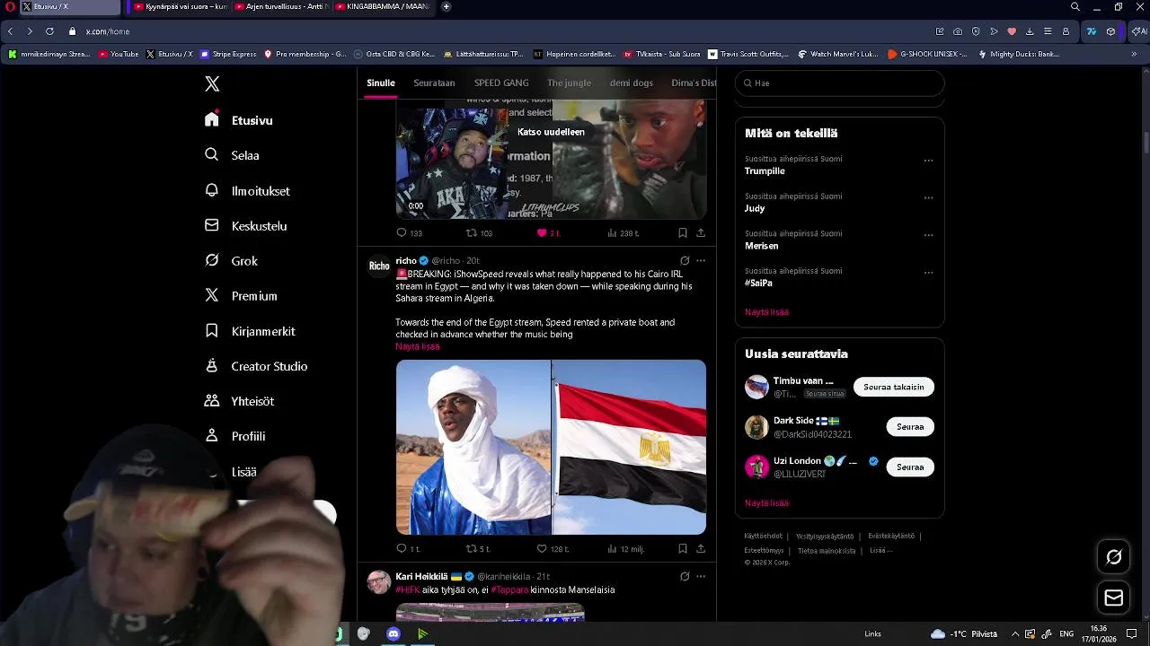Screen dimensions: 1150x646
Task: Open Creator Studio in sidebar
Action: pos(256,366)
